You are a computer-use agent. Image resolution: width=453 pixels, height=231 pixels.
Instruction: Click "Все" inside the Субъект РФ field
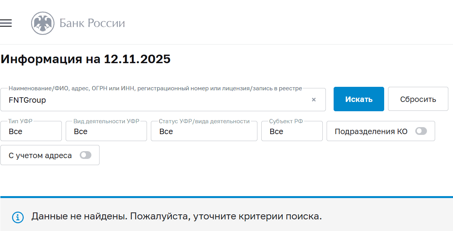pos(276,131)
